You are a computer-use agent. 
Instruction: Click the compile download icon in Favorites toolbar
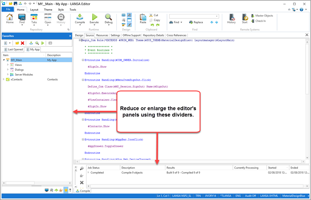[x=31, y=43]
